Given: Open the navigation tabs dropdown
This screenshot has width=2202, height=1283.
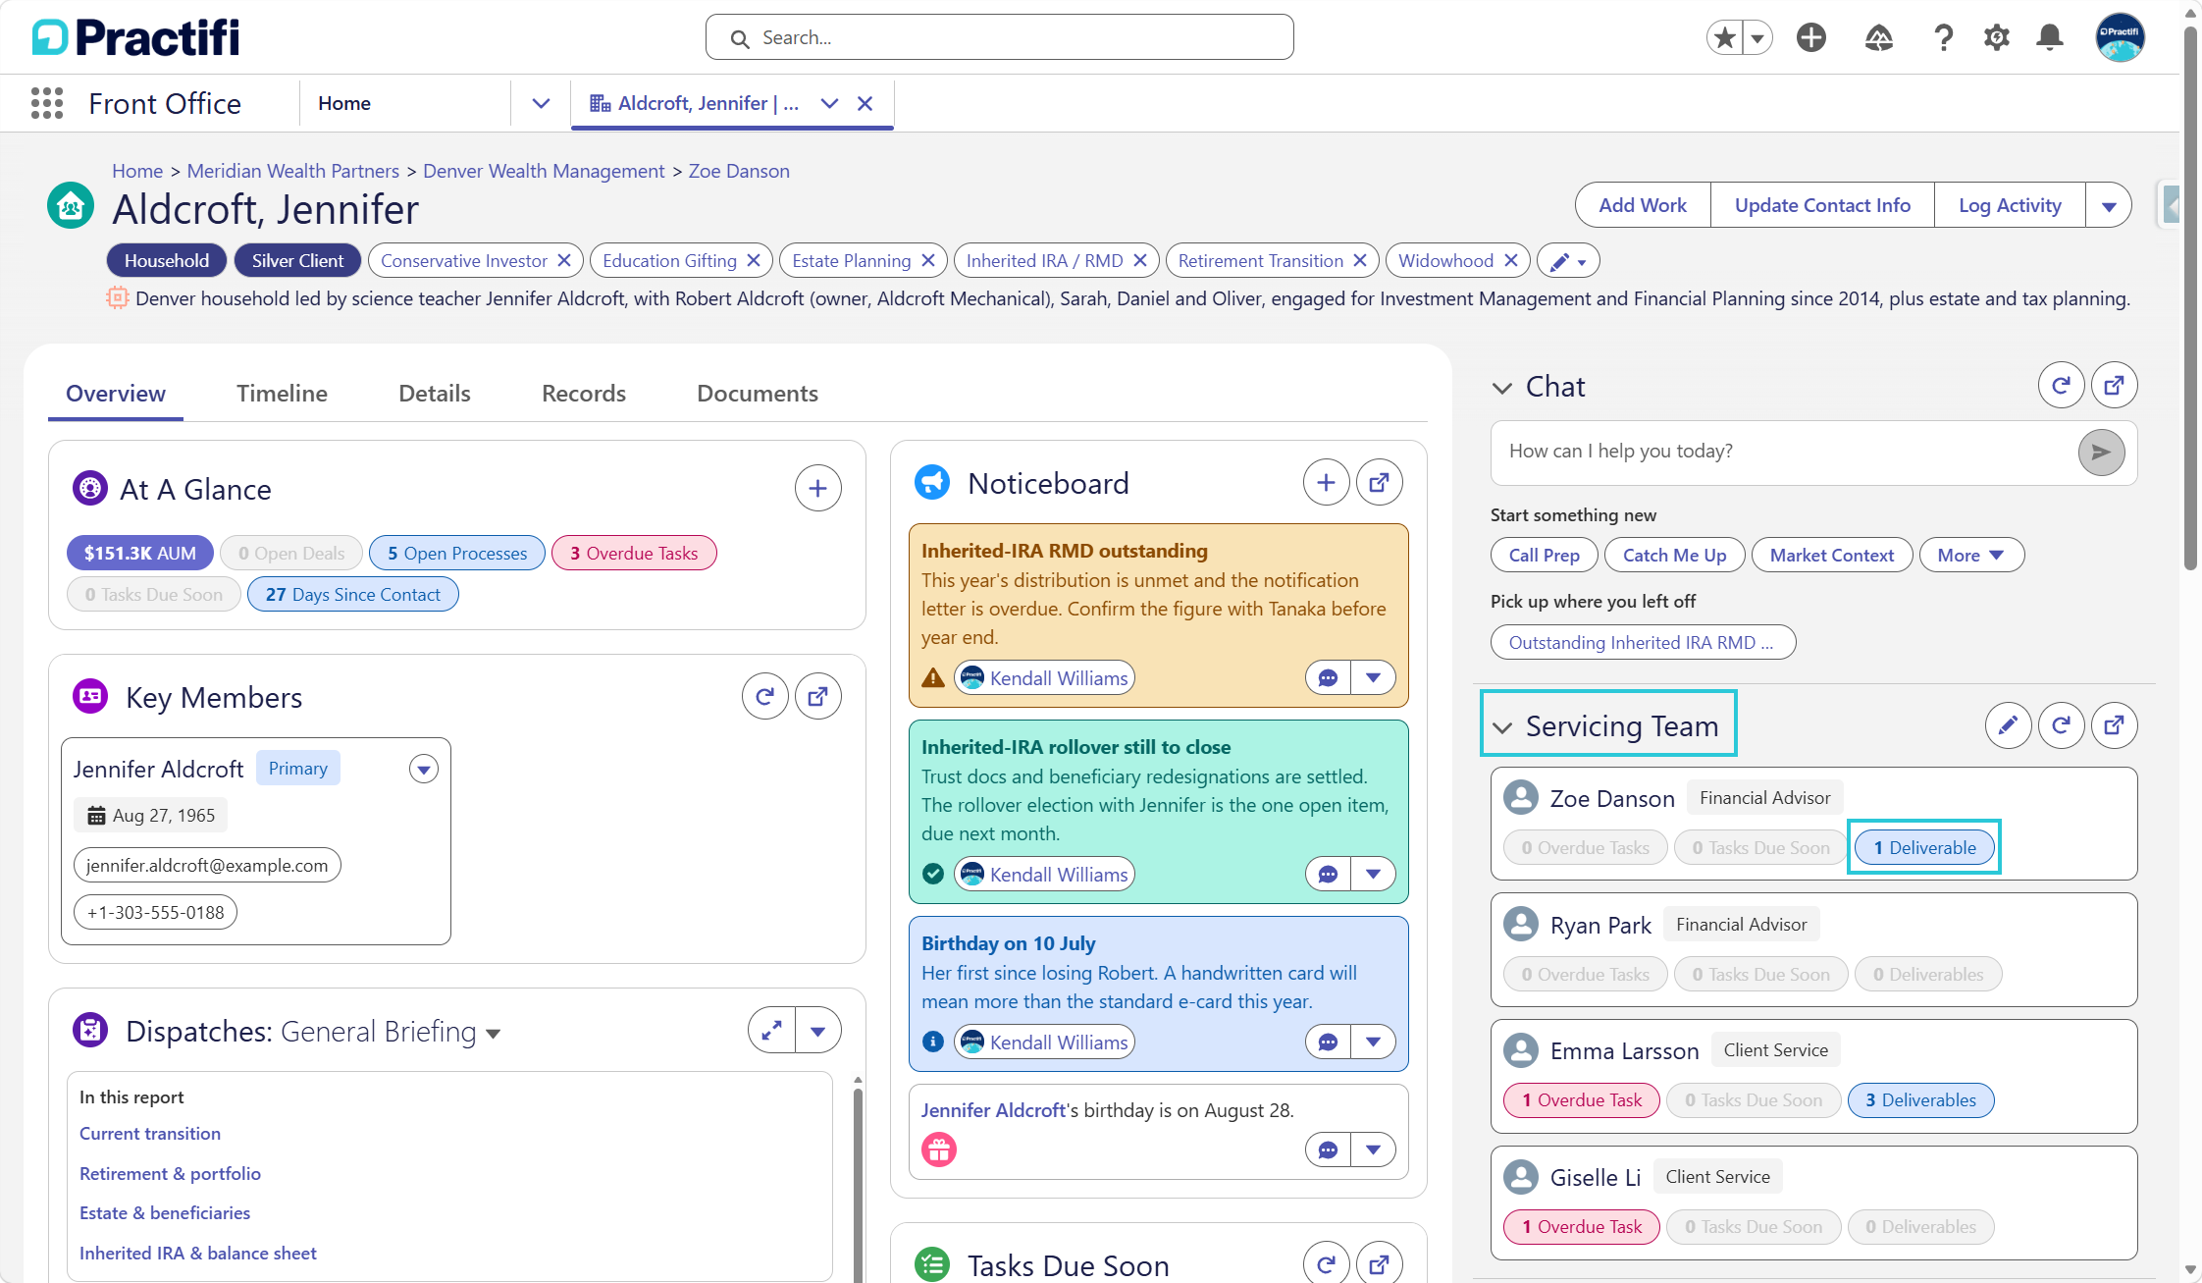Looking at the screenshot, I should tap(541, 103).
